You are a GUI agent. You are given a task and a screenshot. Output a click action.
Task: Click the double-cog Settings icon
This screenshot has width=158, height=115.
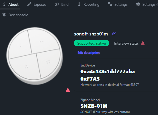pyautogui.click(x=110, y=4)
